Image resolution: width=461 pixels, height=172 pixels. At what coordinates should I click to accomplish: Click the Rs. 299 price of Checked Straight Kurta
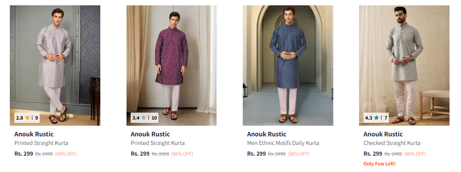pyautogui.click(x=373, y=154)
